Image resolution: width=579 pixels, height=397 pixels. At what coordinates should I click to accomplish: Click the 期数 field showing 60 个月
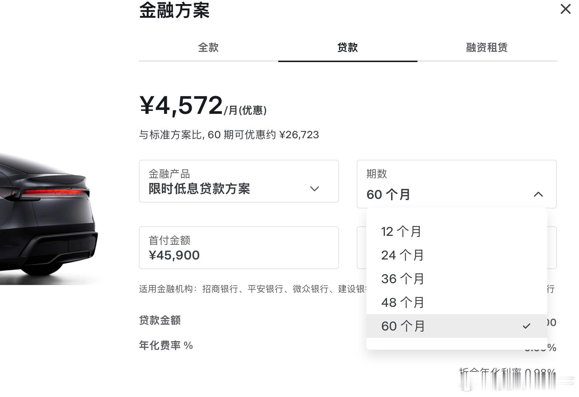tap(456, 184)
